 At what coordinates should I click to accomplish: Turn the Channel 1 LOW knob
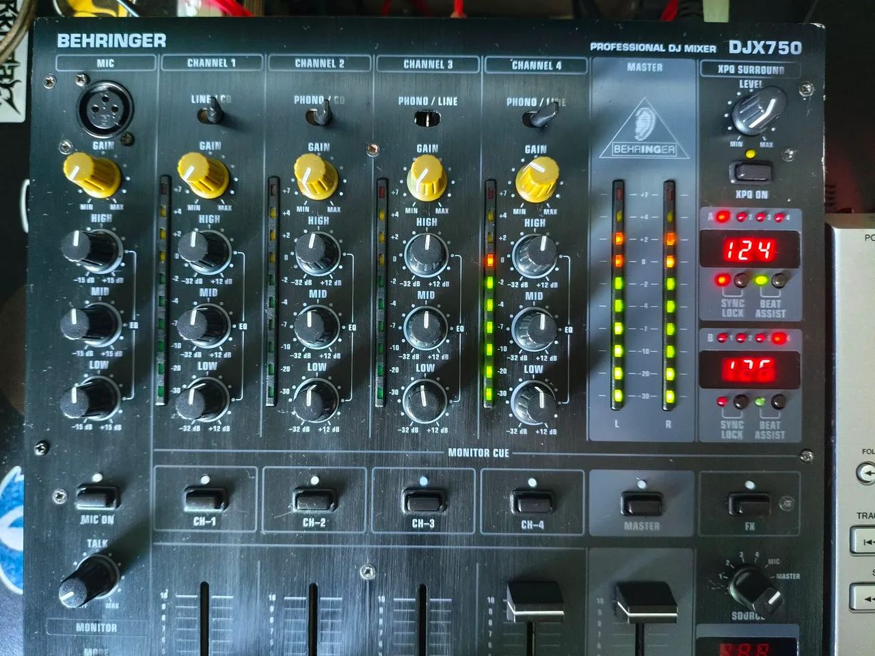(203, 398)
